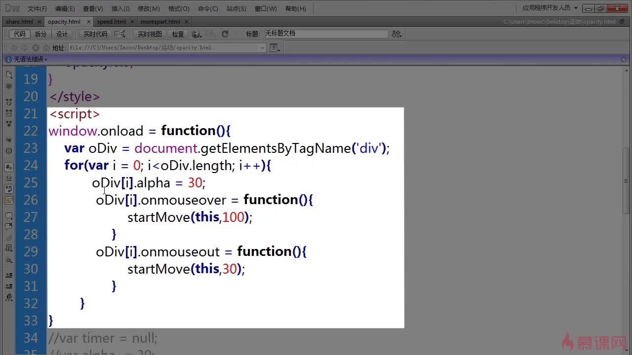Toggle 检查 inspect mode
This screenshot has height=355, width=632.
pyautogui.click(x=178, y=34)
